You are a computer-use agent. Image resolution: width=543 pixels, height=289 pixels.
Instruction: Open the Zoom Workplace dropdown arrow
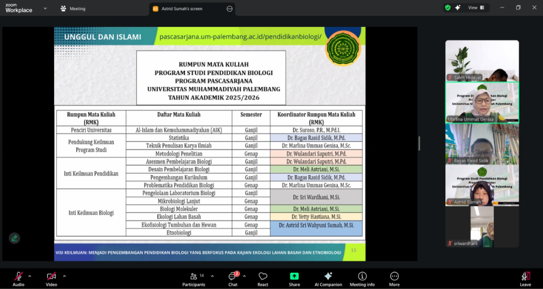(45, 8)
